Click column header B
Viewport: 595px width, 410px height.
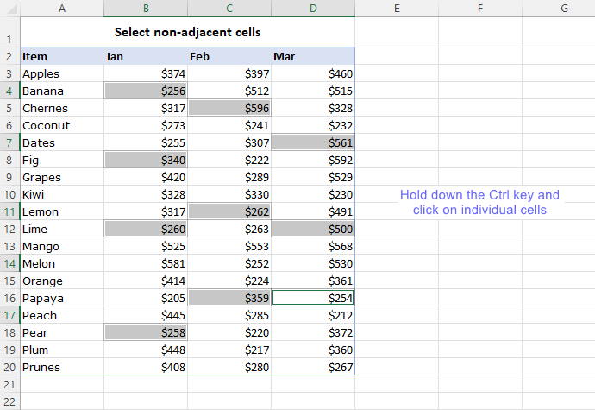[x=146, y=8]
